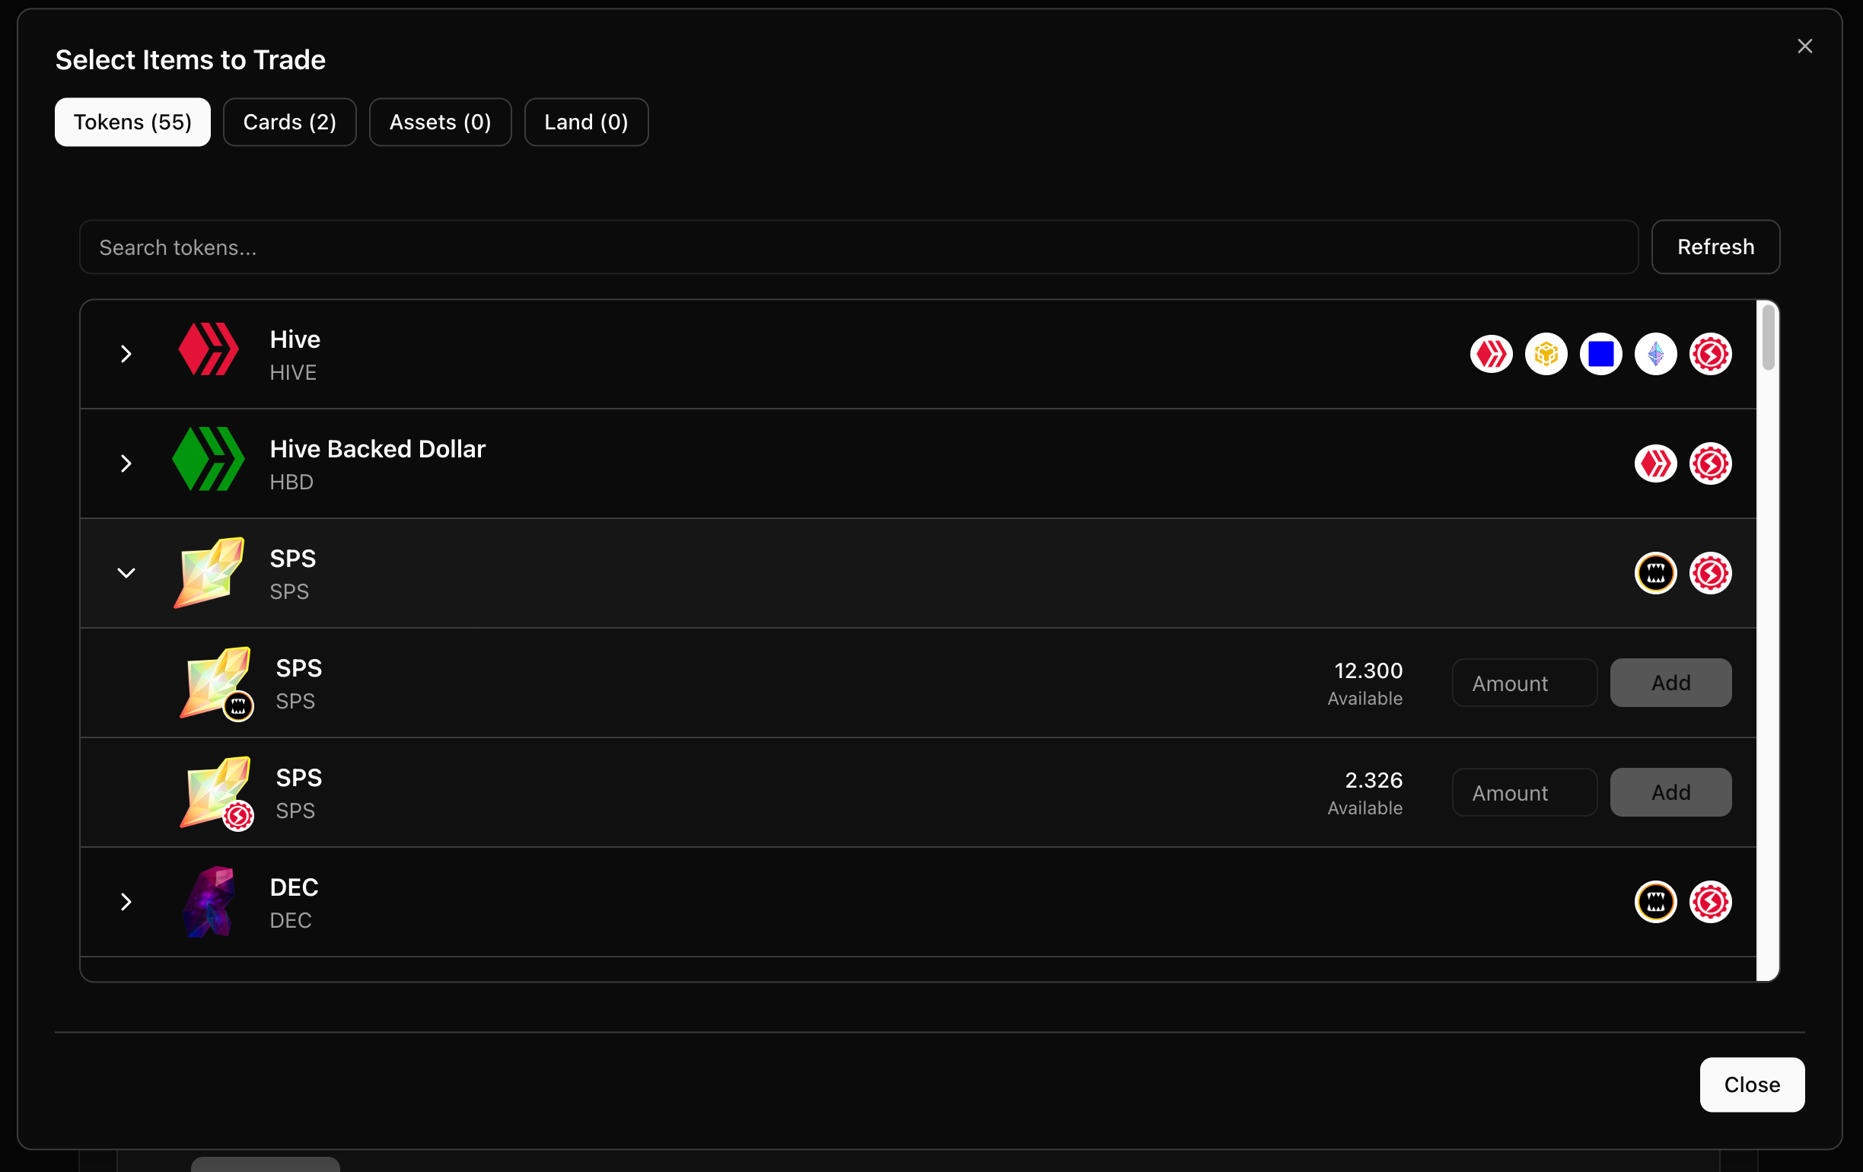This screenshot has width=1863, height=1172.
Task: Click the Splinterlands monster icon in SPS row
Action: coord(1655,573)
